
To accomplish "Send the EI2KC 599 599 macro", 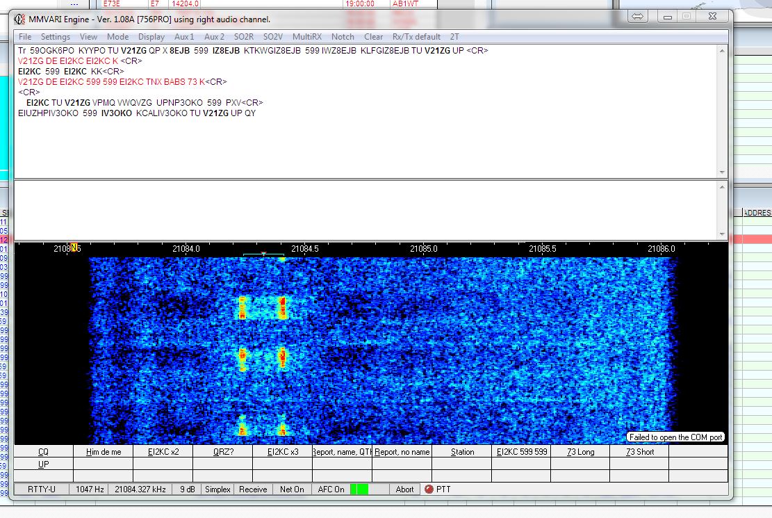I will [x=523, y=451].
